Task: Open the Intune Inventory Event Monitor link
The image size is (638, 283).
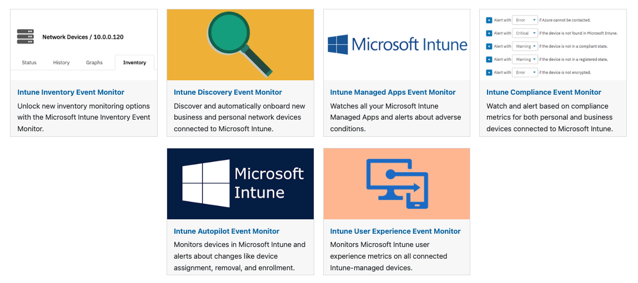Action: point(71,92)
